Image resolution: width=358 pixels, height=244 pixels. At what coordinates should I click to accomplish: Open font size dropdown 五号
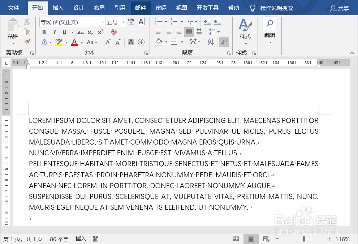point(123,22)
